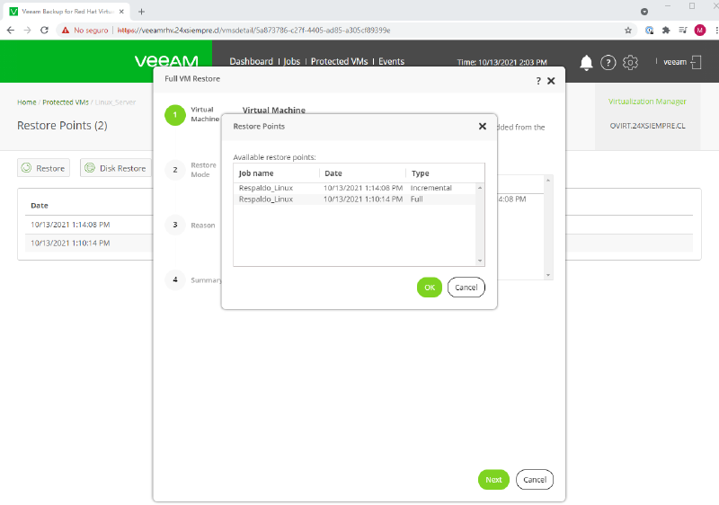Open a new browser tab

(x=141, y=12)
